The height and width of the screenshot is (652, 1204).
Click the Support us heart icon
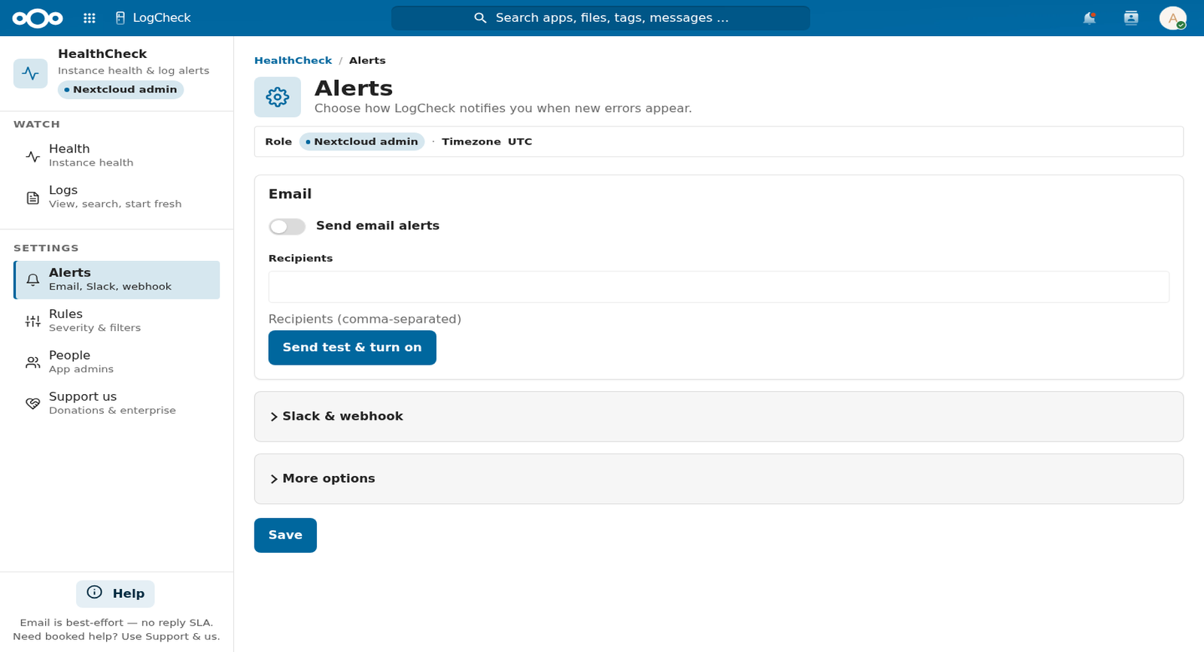point(33,404)
